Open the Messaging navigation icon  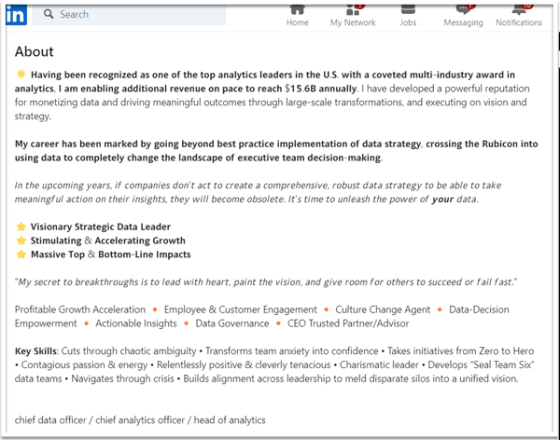pyautogui.click(x=463, y=9)
